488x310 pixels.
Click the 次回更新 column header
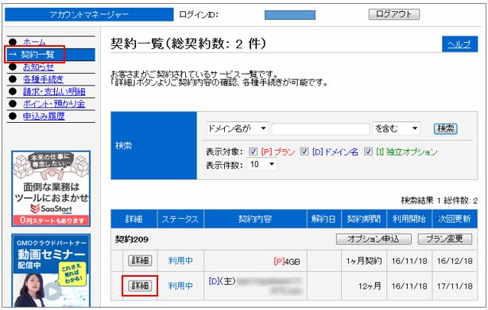pos(455,219)
